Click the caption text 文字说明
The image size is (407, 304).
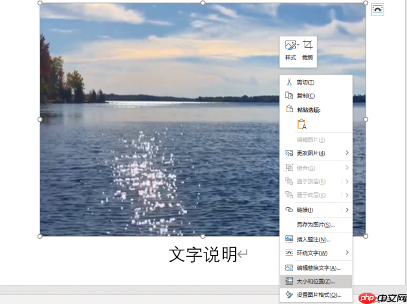(203, 254)
